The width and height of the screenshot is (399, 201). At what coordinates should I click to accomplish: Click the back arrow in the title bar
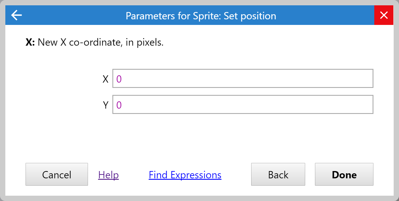tap(16, 15)
